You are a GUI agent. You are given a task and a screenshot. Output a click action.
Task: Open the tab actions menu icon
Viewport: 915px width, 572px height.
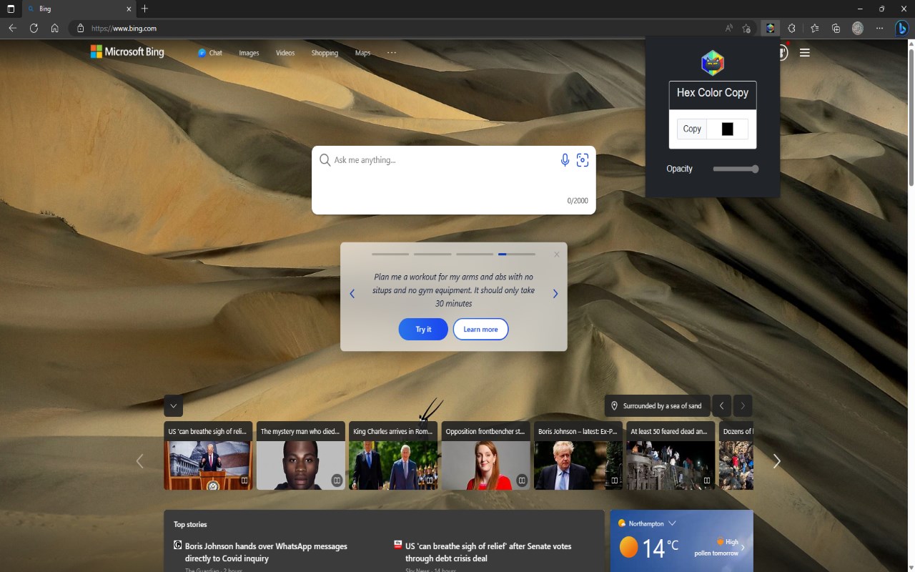point(10,9)
